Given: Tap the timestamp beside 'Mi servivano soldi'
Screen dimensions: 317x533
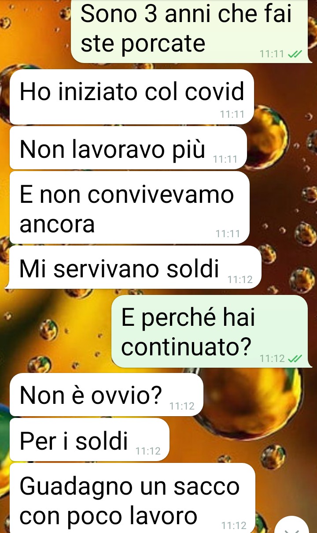Looking at the screenshot, I should (x=240, y=280).
